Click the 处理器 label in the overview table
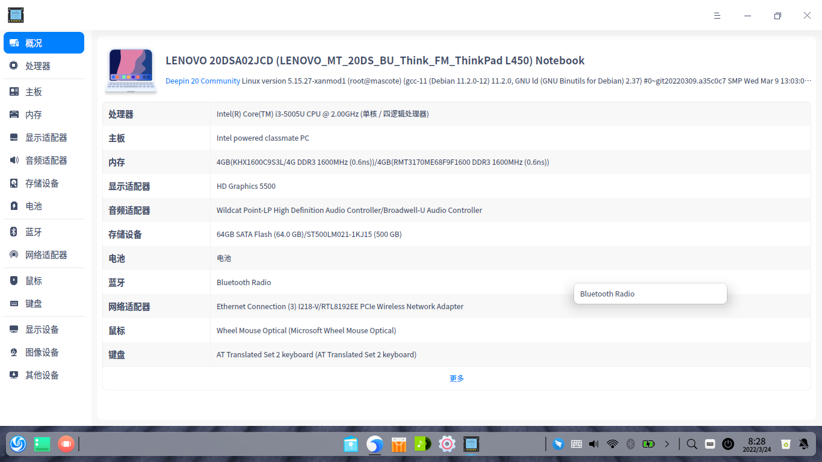 pyautogui.click(x=121, y=114)
